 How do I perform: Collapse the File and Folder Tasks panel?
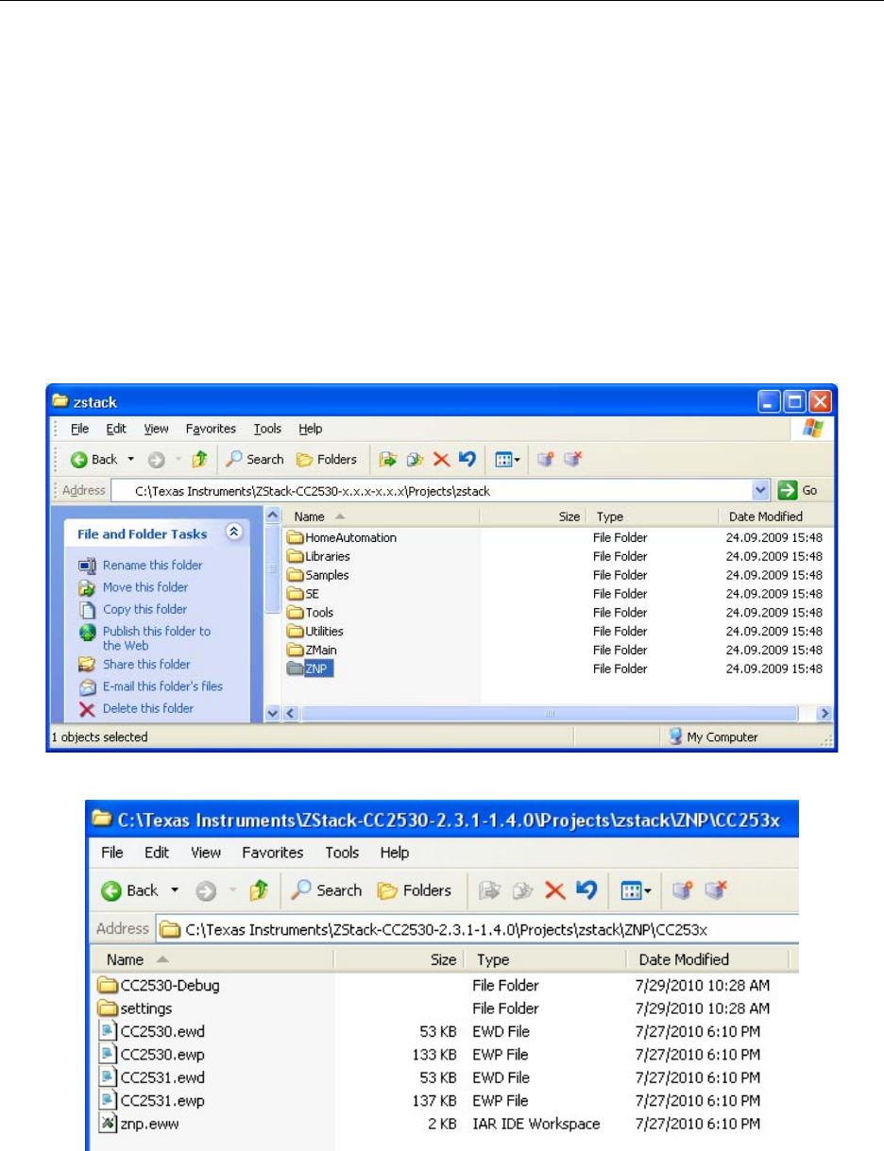(x=233, y=533)
